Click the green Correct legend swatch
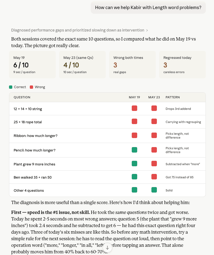Image resolution: width=214 pixels, height=255 pixels. coord(11,87)
